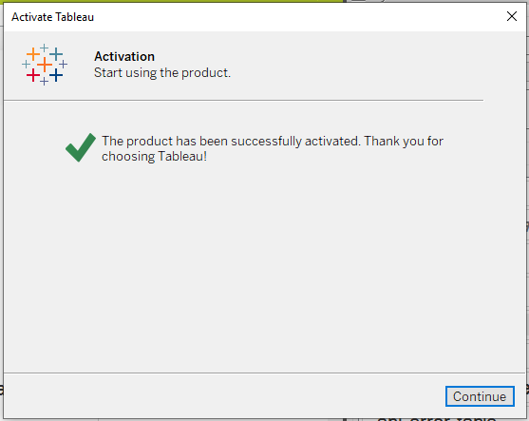Click the green success checkmark icon
529x421 pixels.
81,147
